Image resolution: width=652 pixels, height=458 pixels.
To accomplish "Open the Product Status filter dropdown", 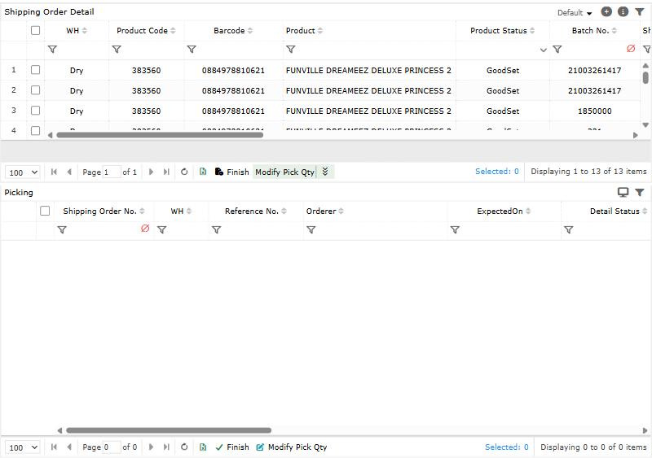I will click(543, 50).
